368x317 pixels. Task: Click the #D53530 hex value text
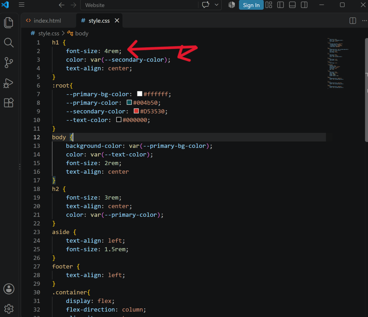pyautogui.click(x=152, y=111)
